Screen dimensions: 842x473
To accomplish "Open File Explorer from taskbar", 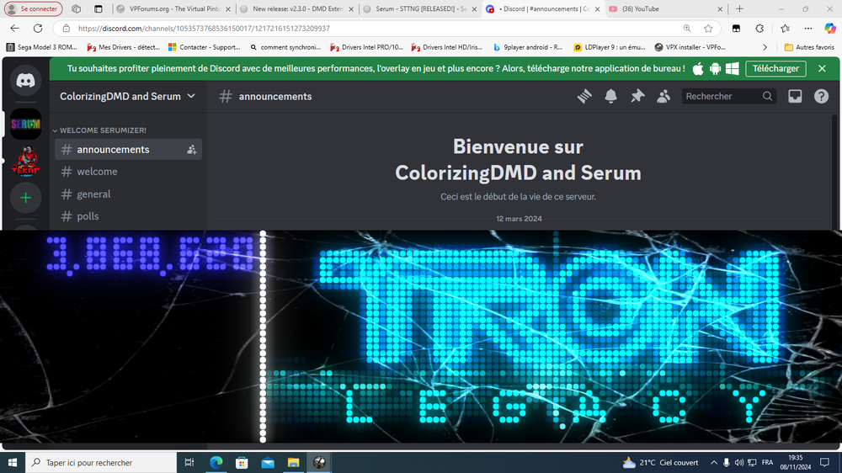I will 293,462.
